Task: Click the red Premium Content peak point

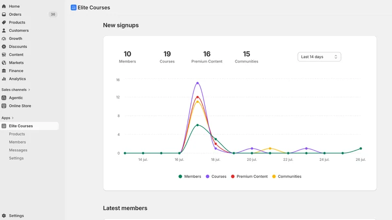Action: 197,97
